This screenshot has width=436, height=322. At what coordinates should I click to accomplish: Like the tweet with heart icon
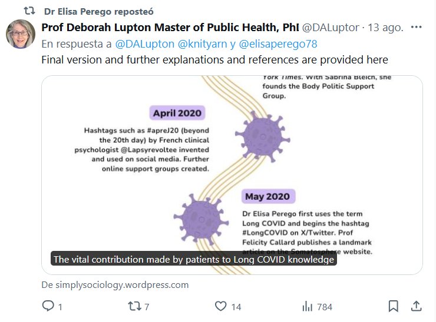(220, 306)
